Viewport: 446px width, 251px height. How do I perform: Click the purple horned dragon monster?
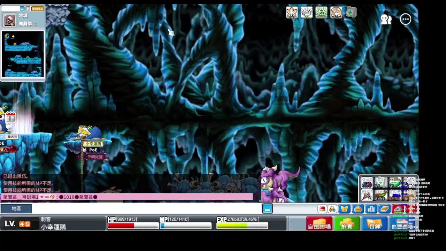pyautogui.click(x=280, y=184)
